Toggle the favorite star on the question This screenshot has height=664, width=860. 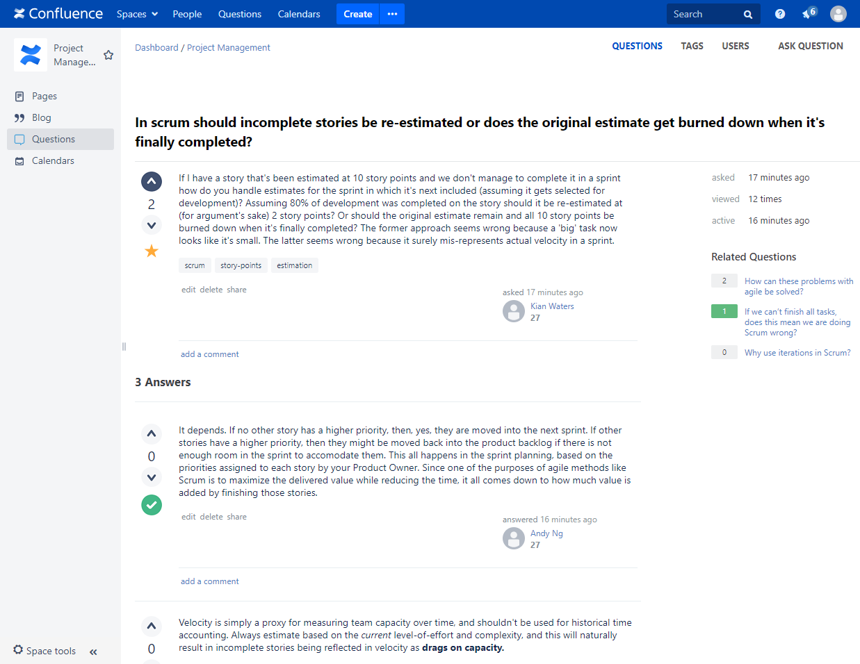click(152, 251)
